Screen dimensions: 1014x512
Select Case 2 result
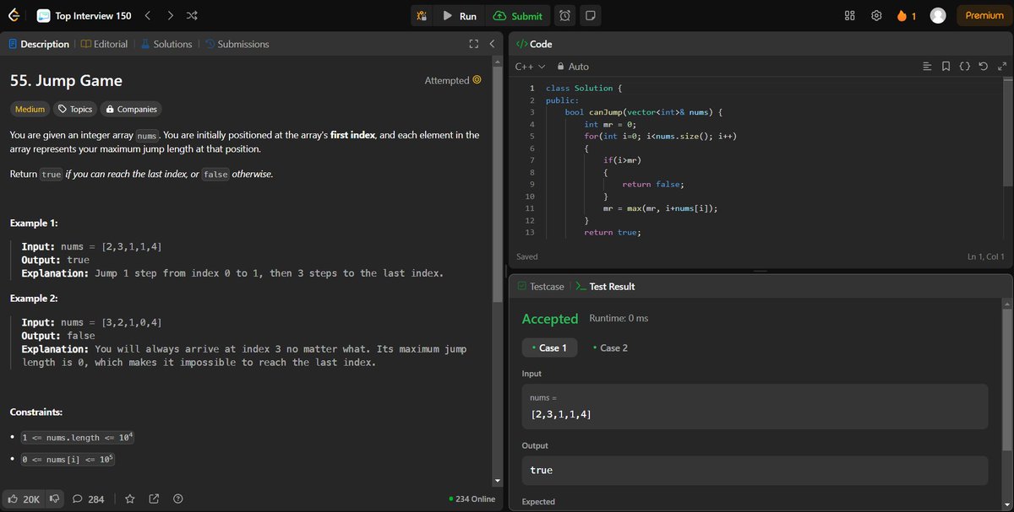click(x=610, y=348)
